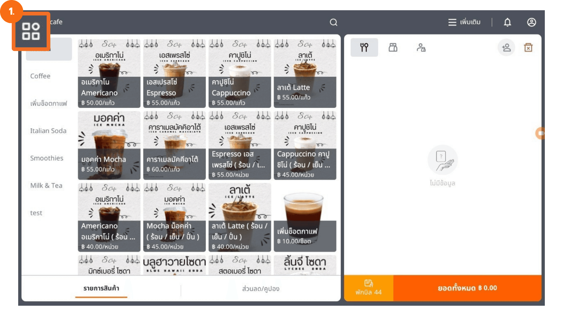The image size is (563, 316).
Task: Switch to the รายการสินค้า tab
Action: pos(101,288)
